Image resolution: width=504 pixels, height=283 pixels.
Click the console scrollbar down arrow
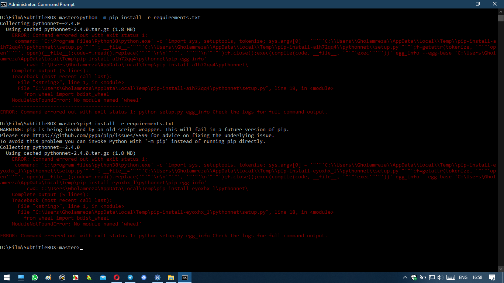coord(501,268)
